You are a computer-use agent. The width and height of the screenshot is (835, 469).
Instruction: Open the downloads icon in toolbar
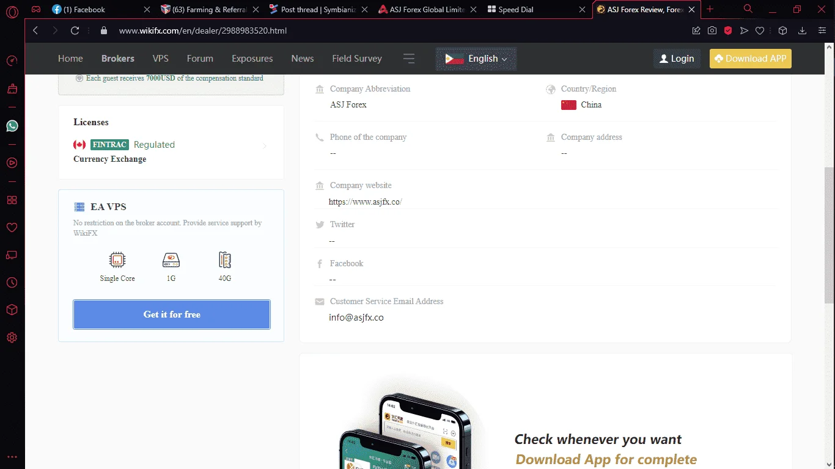point(803,31)
